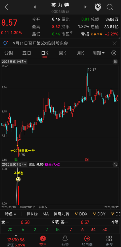
Task: Select the DDY indicator
Action: click(99, 214)
